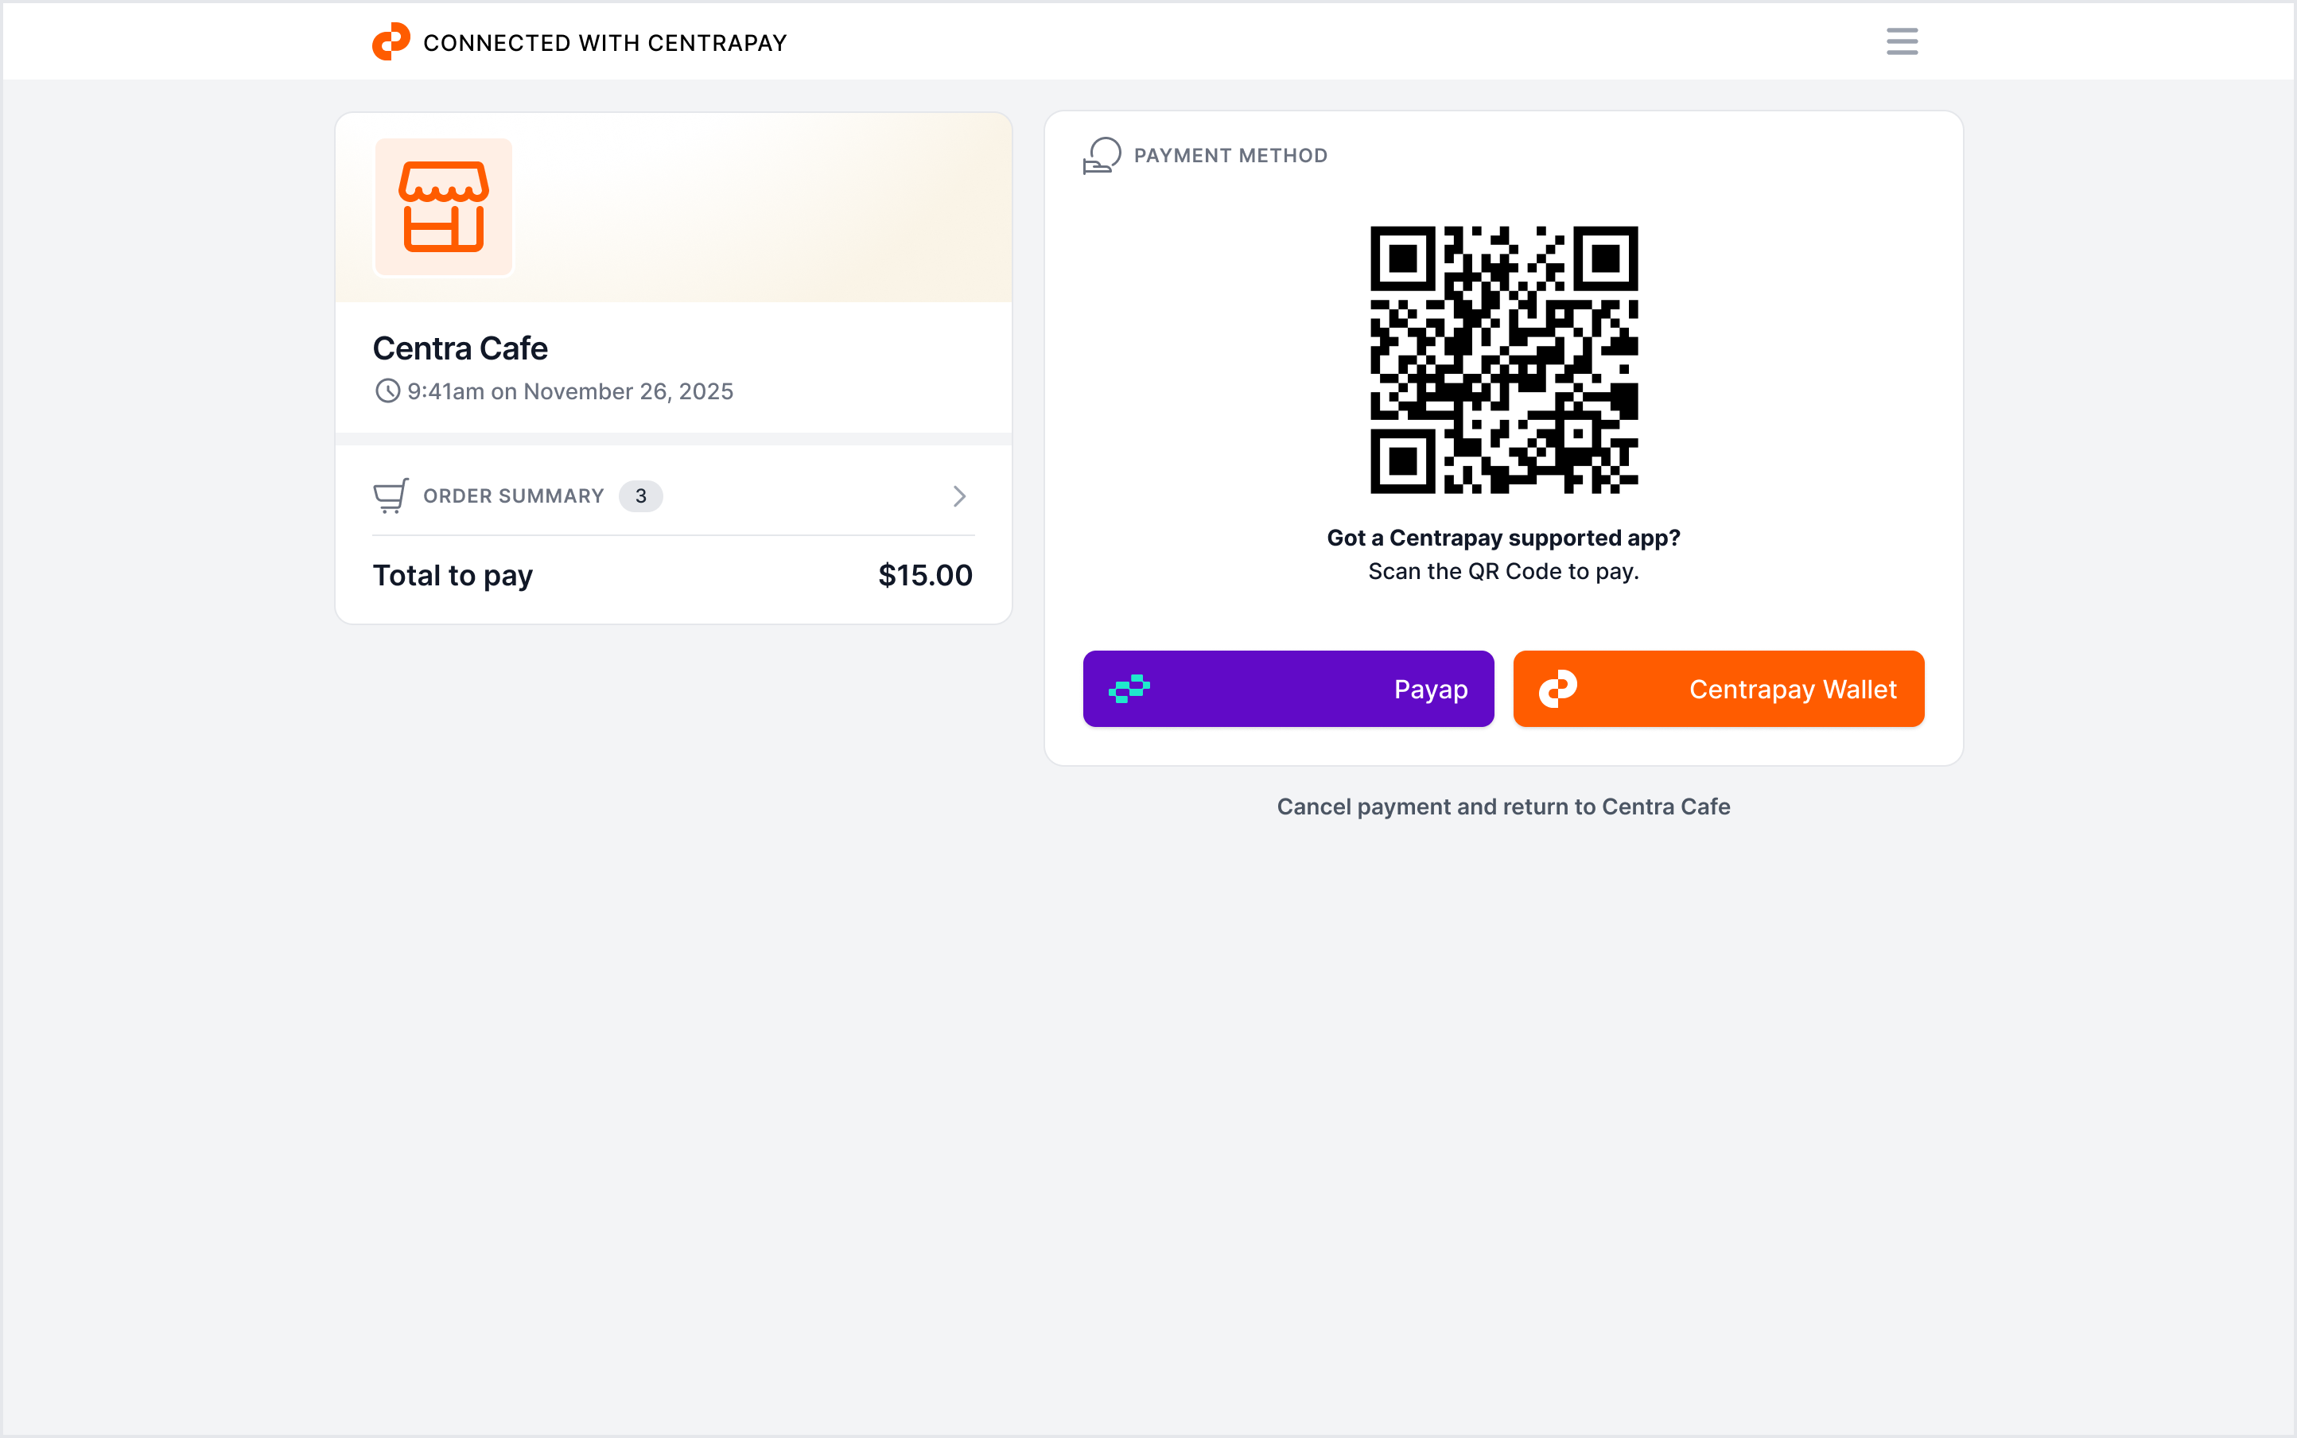Screen dimensions: 2297x1438
Task: Select the Centra Cafe merchant name
Action: coord(461,348)
